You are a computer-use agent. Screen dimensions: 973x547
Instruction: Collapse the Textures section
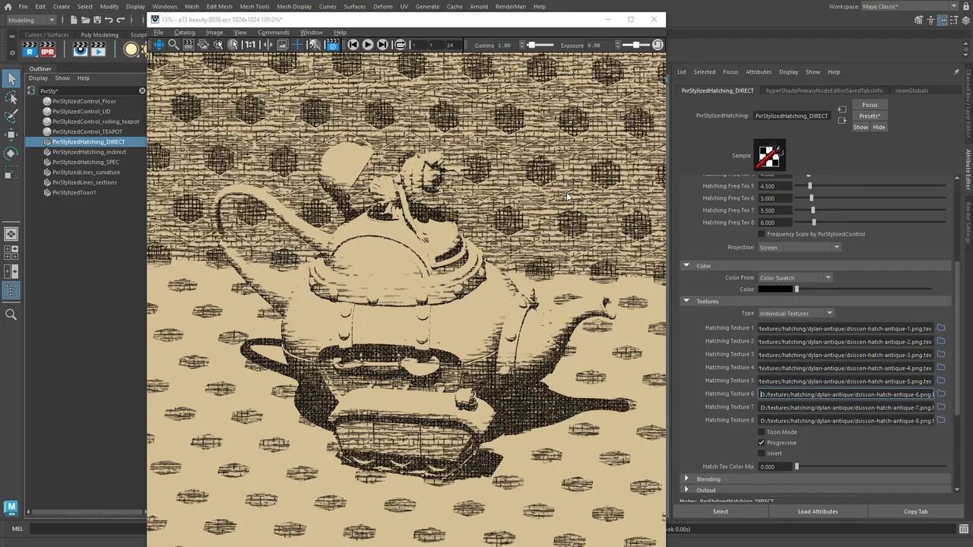pos(686,301)
